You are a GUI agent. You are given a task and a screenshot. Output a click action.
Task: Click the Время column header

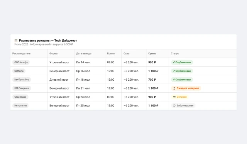coord(111,54)
